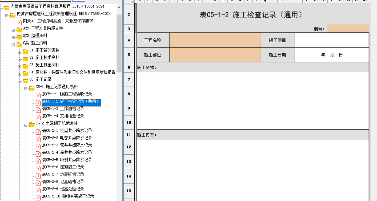Collapse the C5-2 土建施工记录表格 node

point(26,125)
